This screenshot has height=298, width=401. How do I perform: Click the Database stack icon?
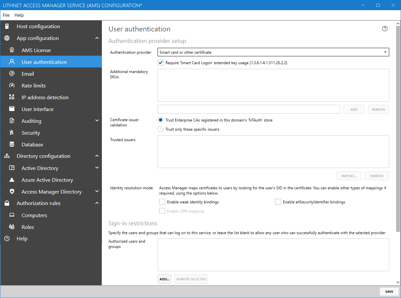click(12, 144)
